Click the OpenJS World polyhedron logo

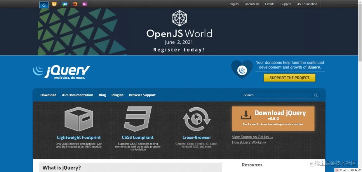pos(179,18)
